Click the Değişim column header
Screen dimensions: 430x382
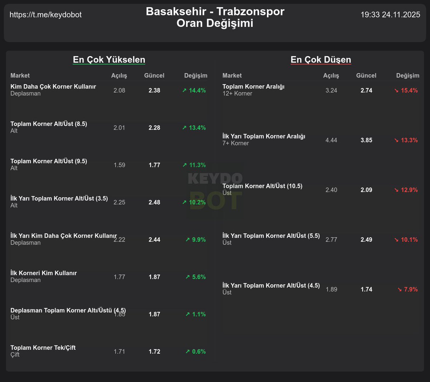pos(196,76)
